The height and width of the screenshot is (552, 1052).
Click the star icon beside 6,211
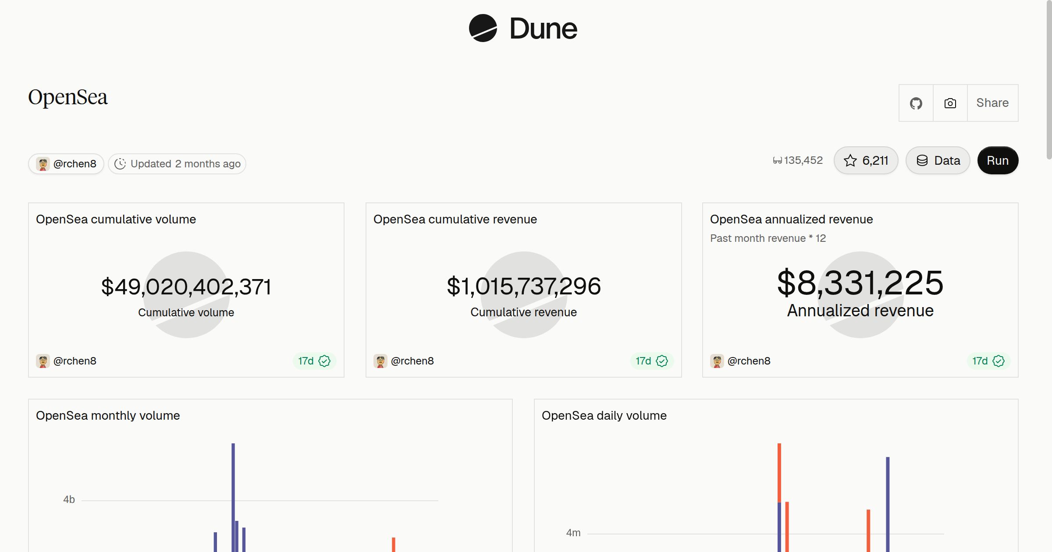point(850,161)
